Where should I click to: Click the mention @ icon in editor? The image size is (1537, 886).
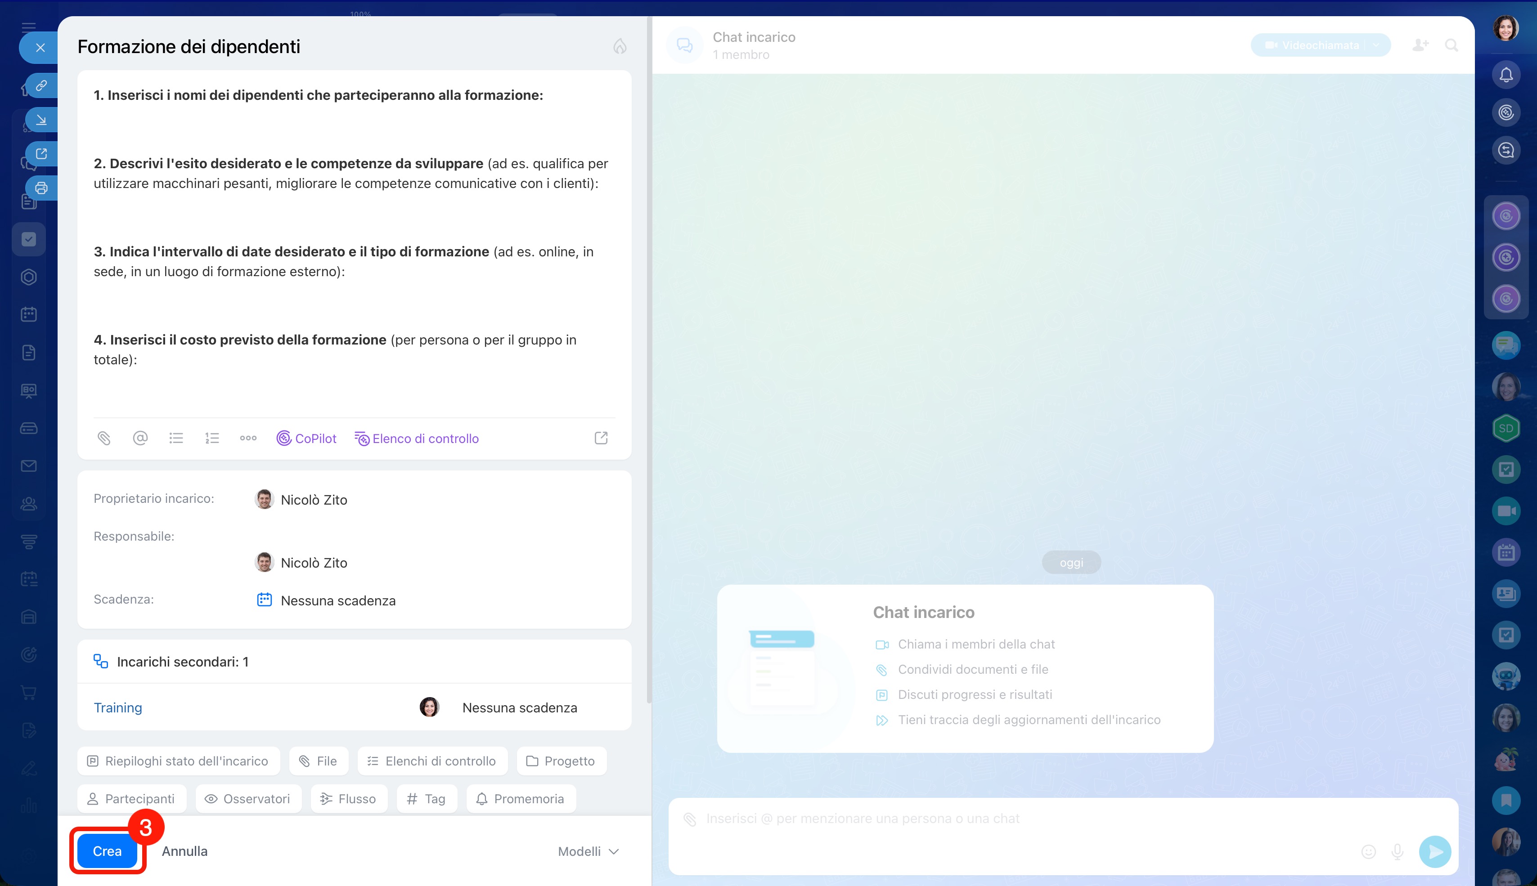point(140,438)
